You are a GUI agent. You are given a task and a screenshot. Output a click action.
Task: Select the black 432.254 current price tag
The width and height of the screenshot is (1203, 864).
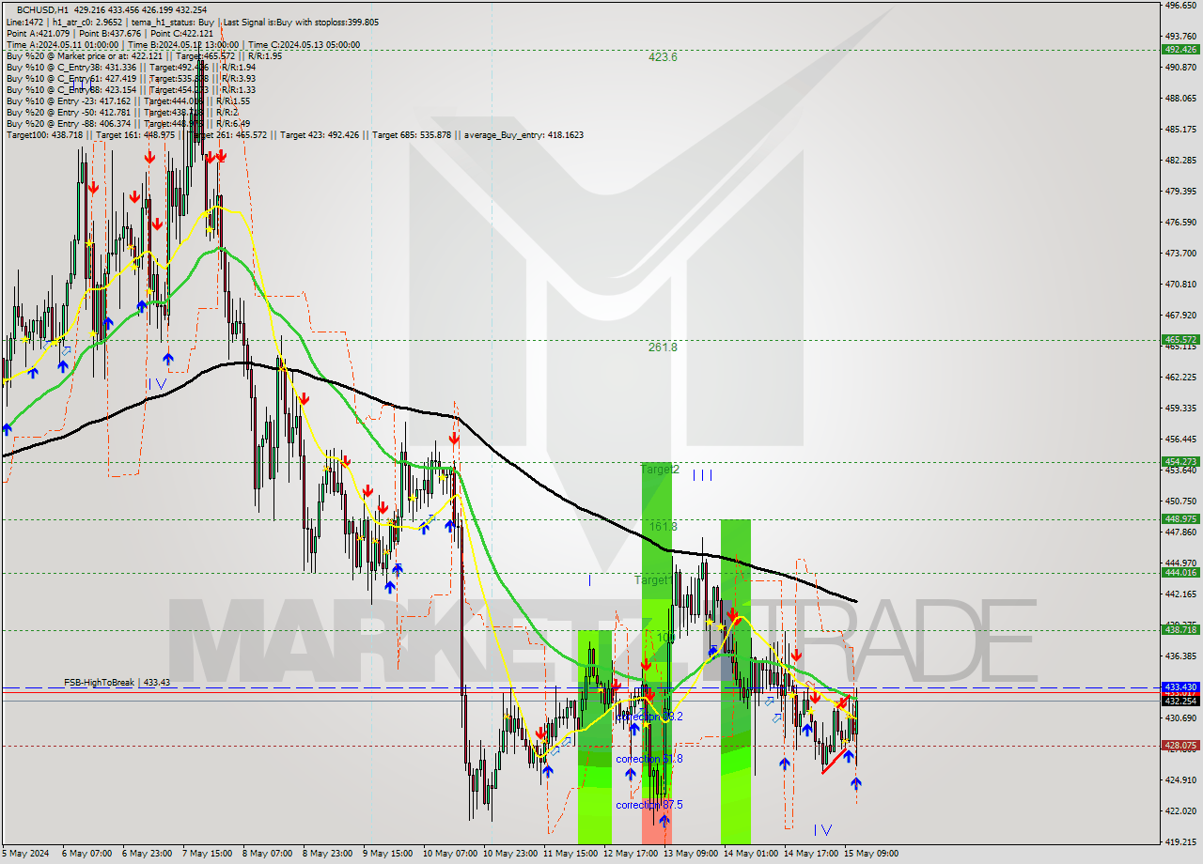[x=1180, y=701]
